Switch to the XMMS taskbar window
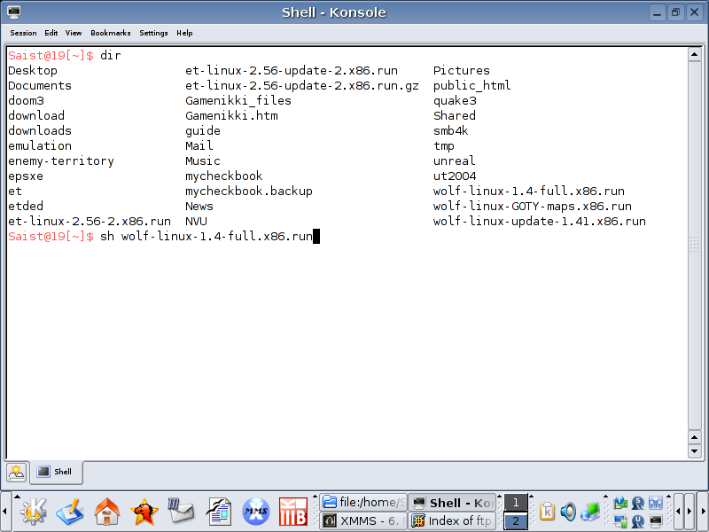The height and width of the screenshot is (532, 709). [x=362, y=521]
